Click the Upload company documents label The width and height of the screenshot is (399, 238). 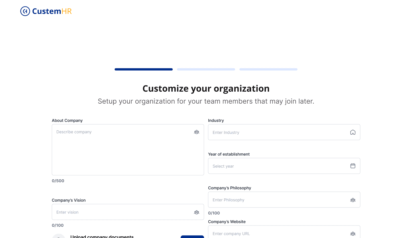pyautogui.click(x=102, y=237)
